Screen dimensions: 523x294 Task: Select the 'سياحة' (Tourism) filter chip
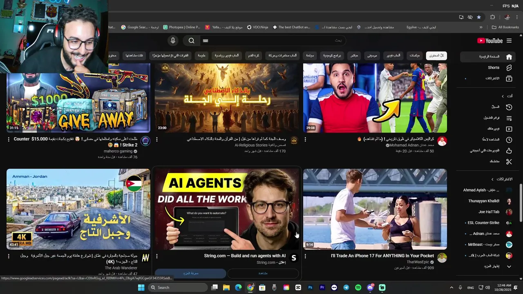click(x=310, y=56)
